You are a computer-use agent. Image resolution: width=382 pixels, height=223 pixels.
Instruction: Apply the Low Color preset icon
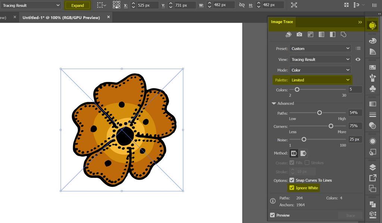[310, 34]
